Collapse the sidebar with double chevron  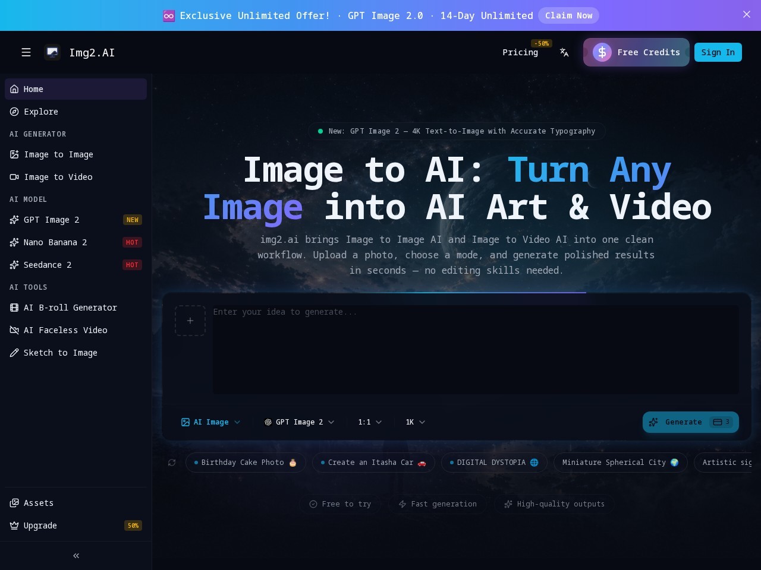76,556
